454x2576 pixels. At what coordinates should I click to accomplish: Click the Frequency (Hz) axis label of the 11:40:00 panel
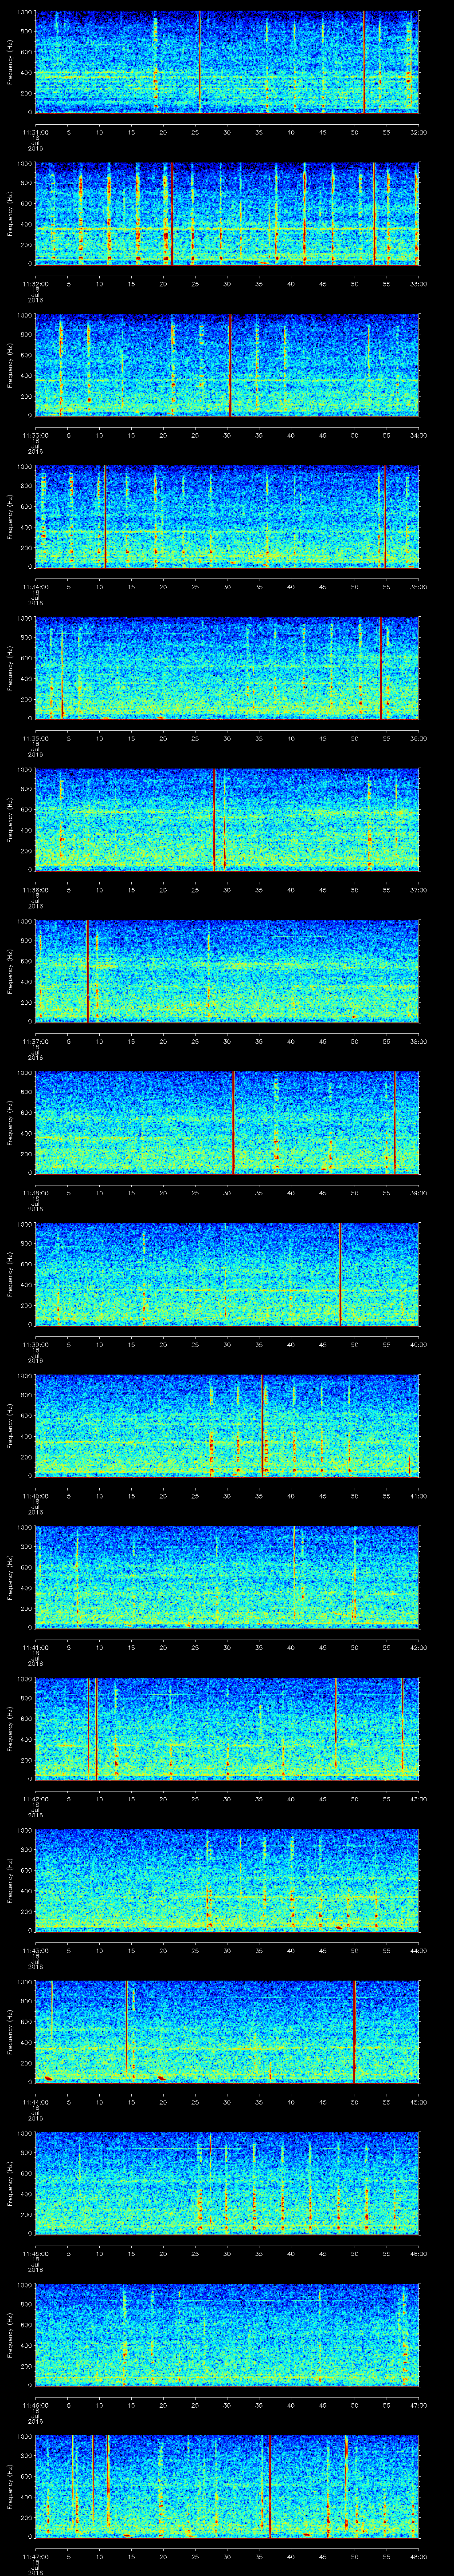coord(10,1425)
